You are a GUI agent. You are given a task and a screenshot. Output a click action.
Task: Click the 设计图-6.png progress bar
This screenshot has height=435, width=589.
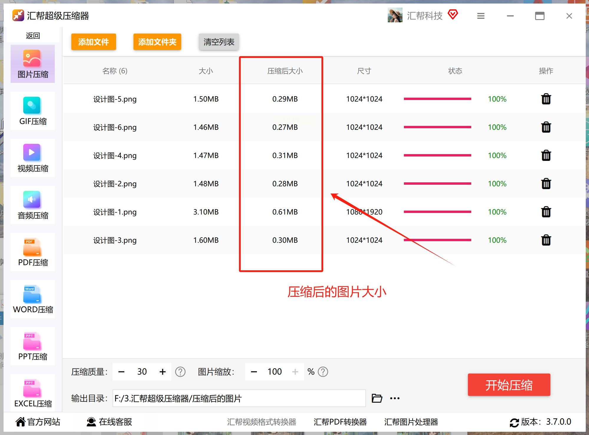click(437, 127)
